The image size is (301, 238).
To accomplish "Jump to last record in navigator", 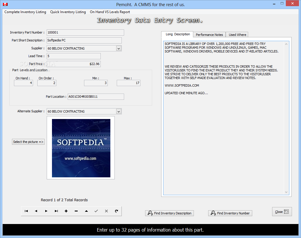I will [56, 211].
